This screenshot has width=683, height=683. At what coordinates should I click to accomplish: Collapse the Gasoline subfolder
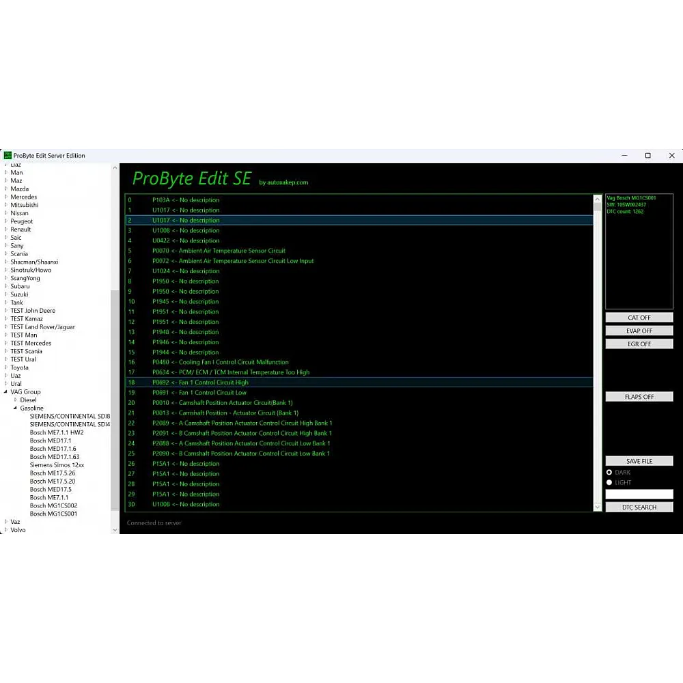16,408
